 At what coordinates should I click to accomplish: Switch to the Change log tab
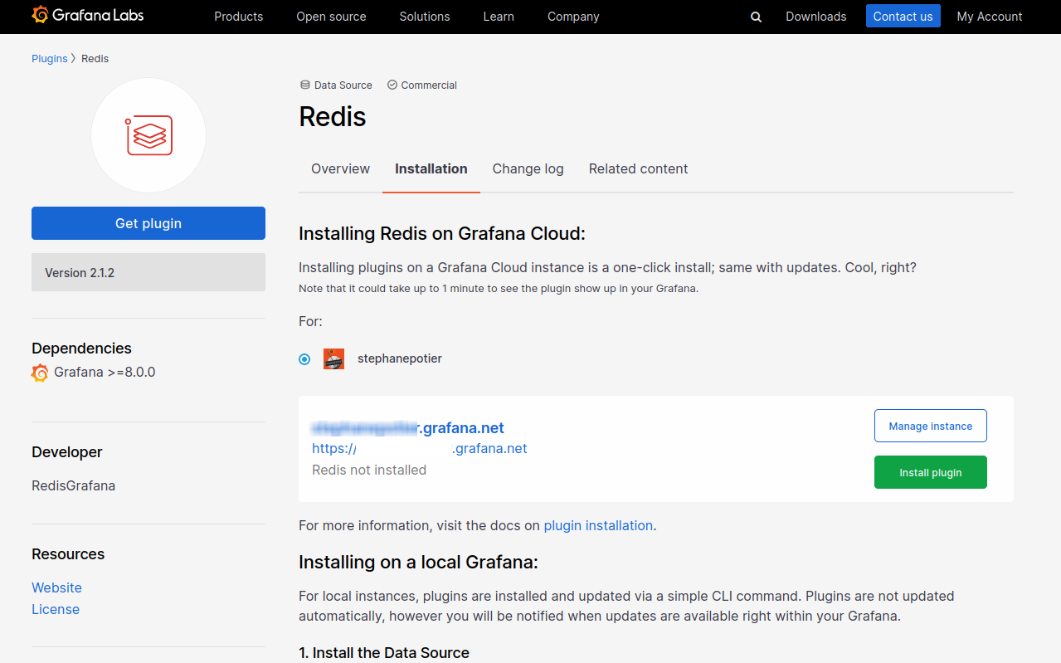(528, 168)
